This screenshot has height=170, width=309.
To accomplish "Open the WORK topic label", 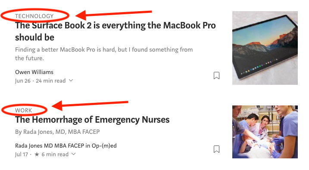I will click(x=23, y=110).
